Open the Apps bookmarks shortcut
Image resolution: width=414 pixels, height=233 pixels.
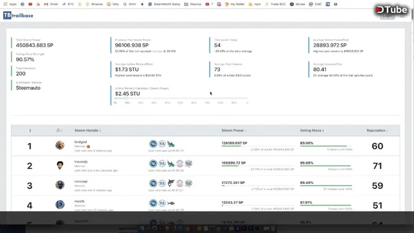(x=10, y=5)
